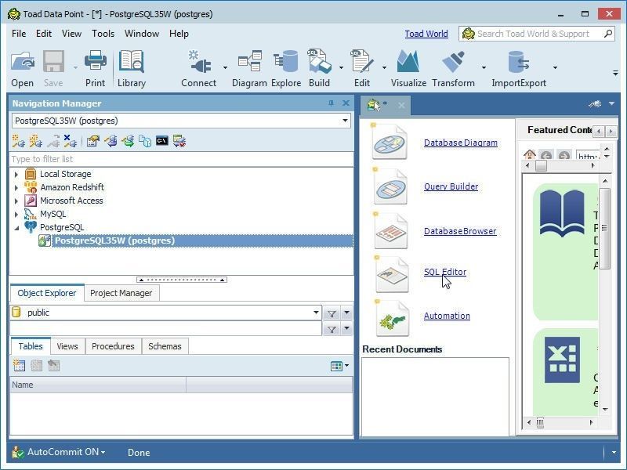Image resolution: width=627 pixels, height=470 pixels.
Task: Expand the MySQL tree node
Action: 16,214
